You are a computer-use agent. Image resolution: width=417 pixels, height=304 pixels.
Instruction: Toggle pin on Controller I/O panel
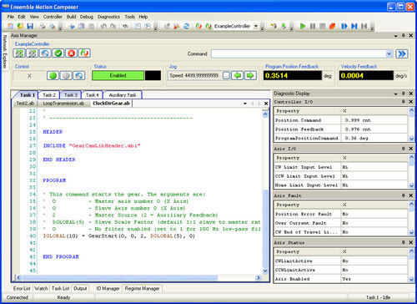[x=404, y=102]
